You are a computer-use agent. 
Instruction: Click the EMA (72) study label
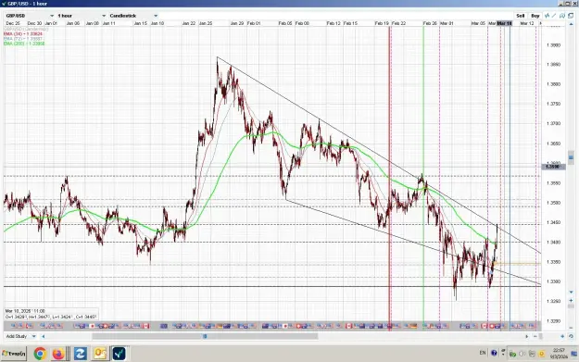[x=23, y=39]
